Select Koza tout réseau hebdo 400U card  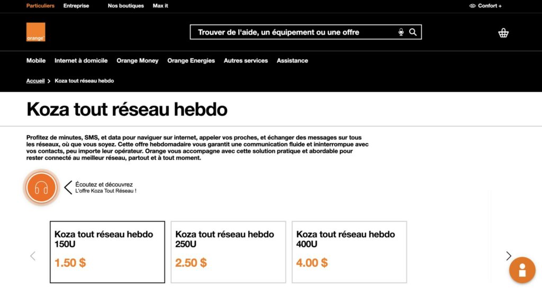[x=349, y=252]
